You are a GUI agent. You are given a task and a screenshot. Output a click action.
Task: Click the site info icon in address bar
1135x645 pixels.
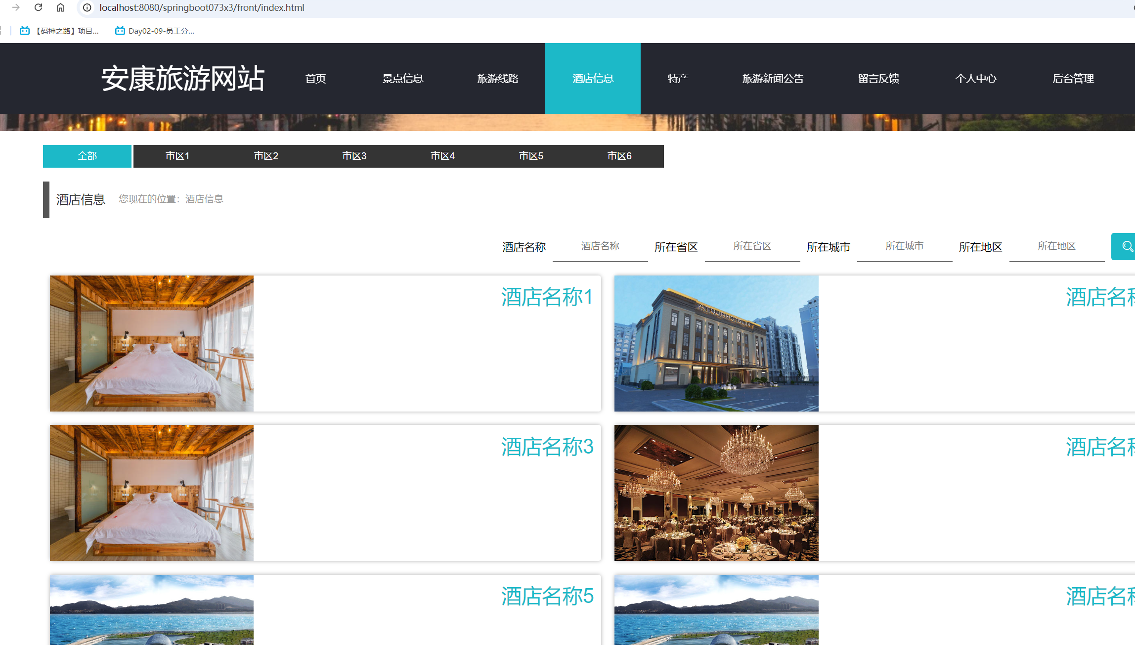tap(87, 7)
